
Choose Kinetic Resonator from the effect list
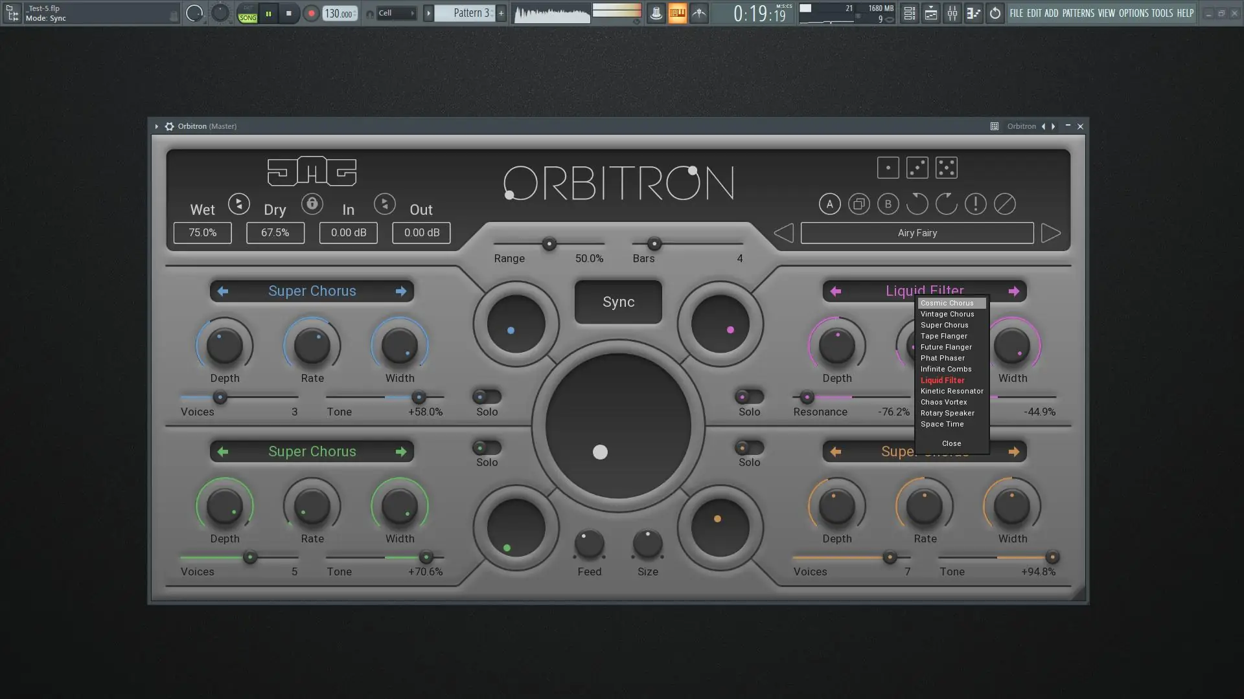pyautogui.click(x=951, y=391)
